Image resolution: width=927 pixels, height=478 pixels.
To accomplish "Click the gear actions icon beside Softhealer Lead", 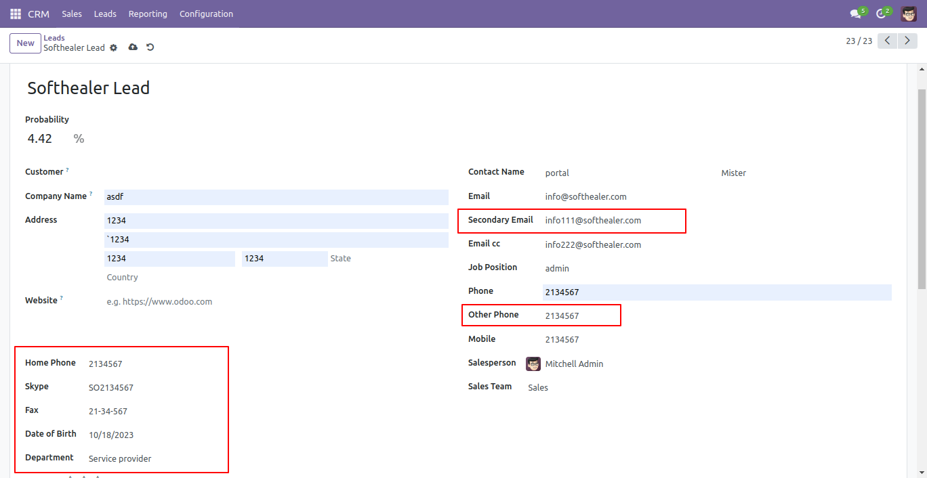I will click(114, 48).
